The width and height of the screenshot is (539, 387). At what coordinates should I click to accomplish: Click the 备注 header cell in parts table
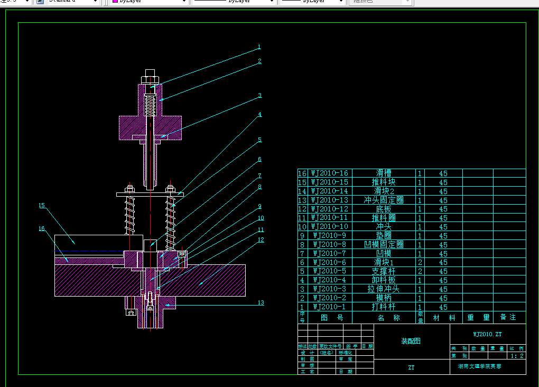[x=509, y=317]
